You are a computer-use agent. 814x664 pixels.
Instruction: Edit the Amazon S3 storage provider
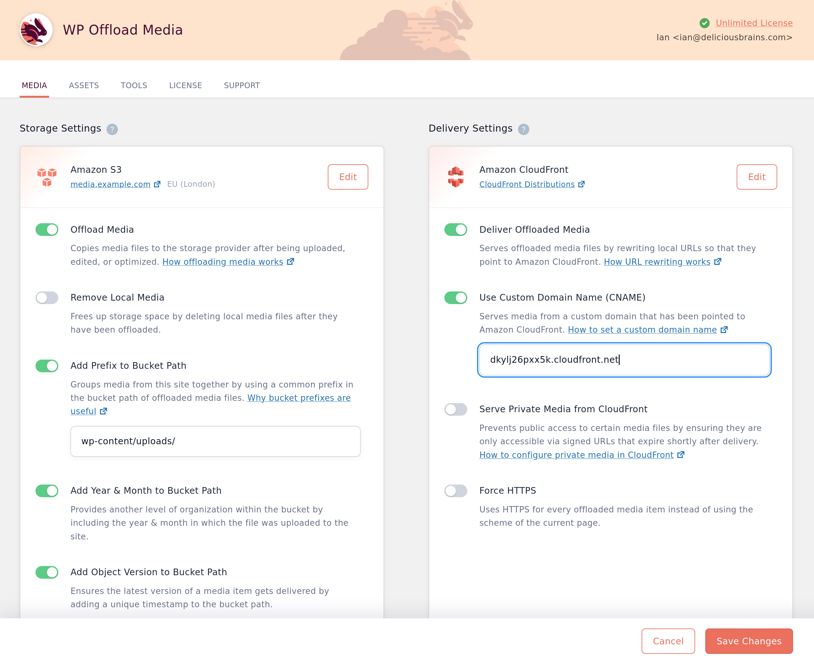(x=347, y=177)
